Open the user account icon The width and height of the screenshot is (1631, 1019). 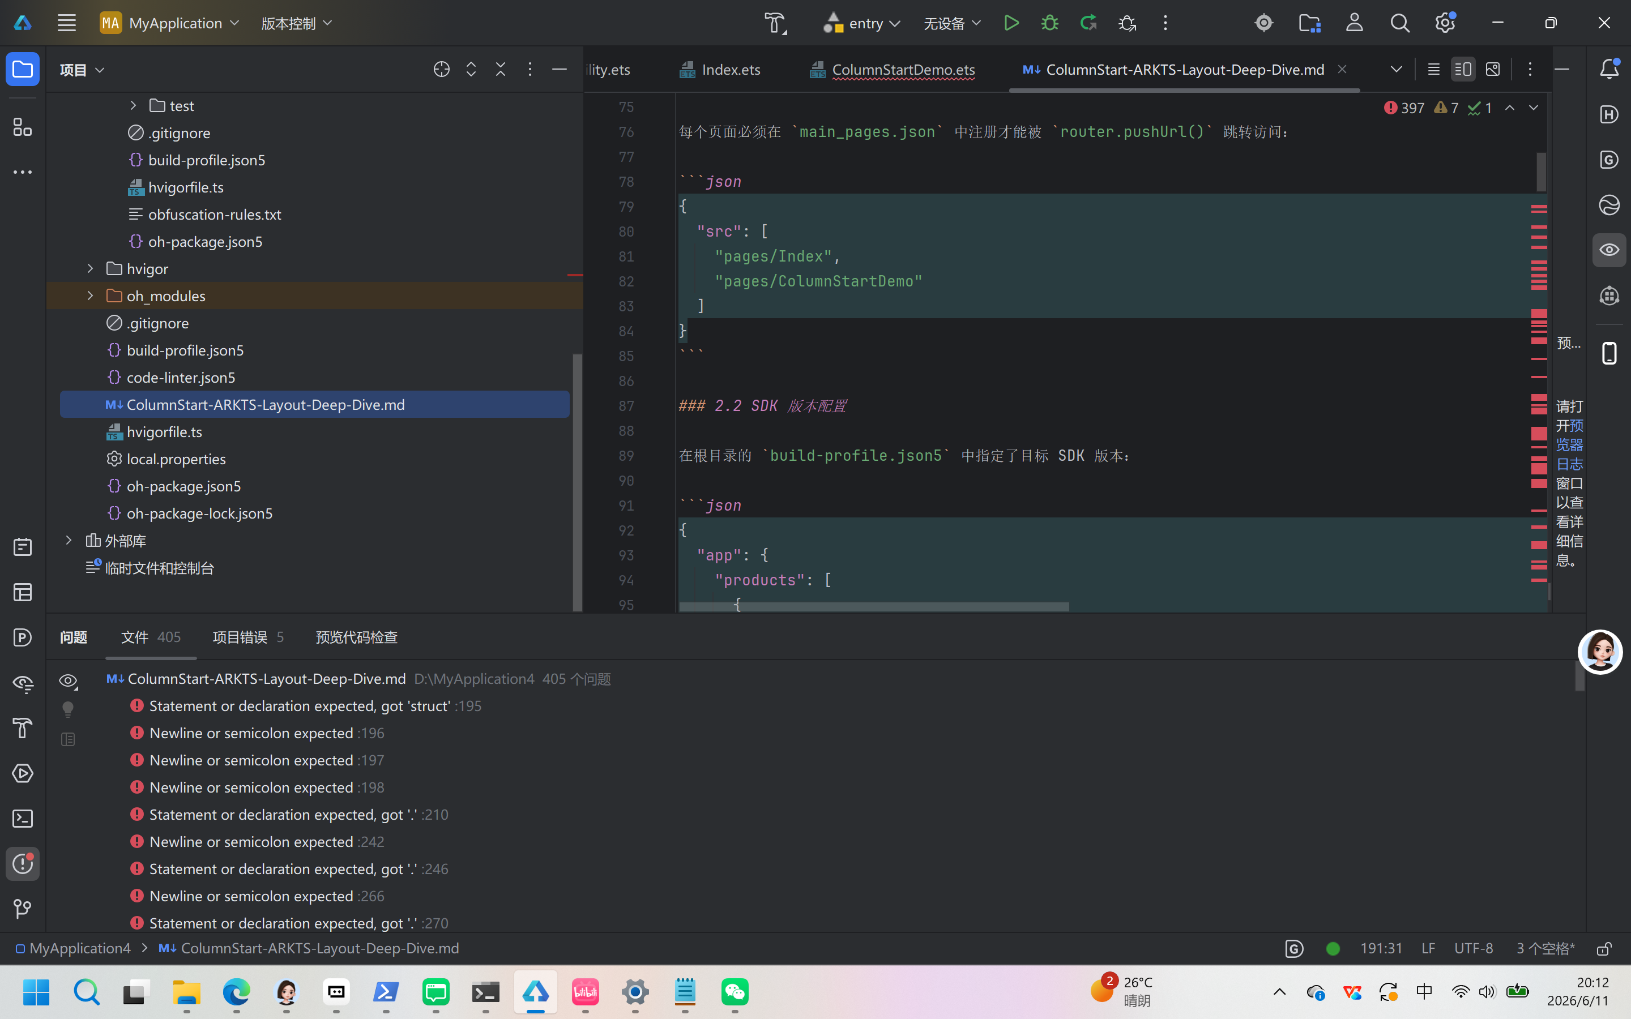pos(1354,23)
